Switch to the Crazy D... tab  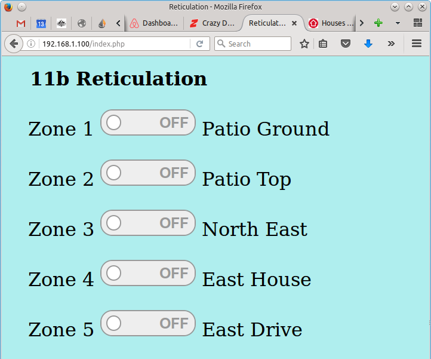point(212,23)
